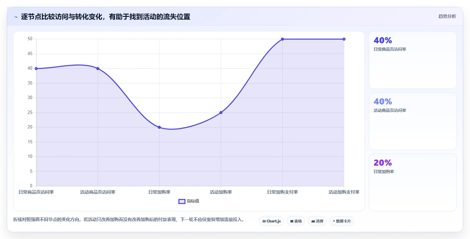This screenshot has width=470, height=239.
Task: Click the 趋势分析 label in the header
Action: tap(447, 16)
